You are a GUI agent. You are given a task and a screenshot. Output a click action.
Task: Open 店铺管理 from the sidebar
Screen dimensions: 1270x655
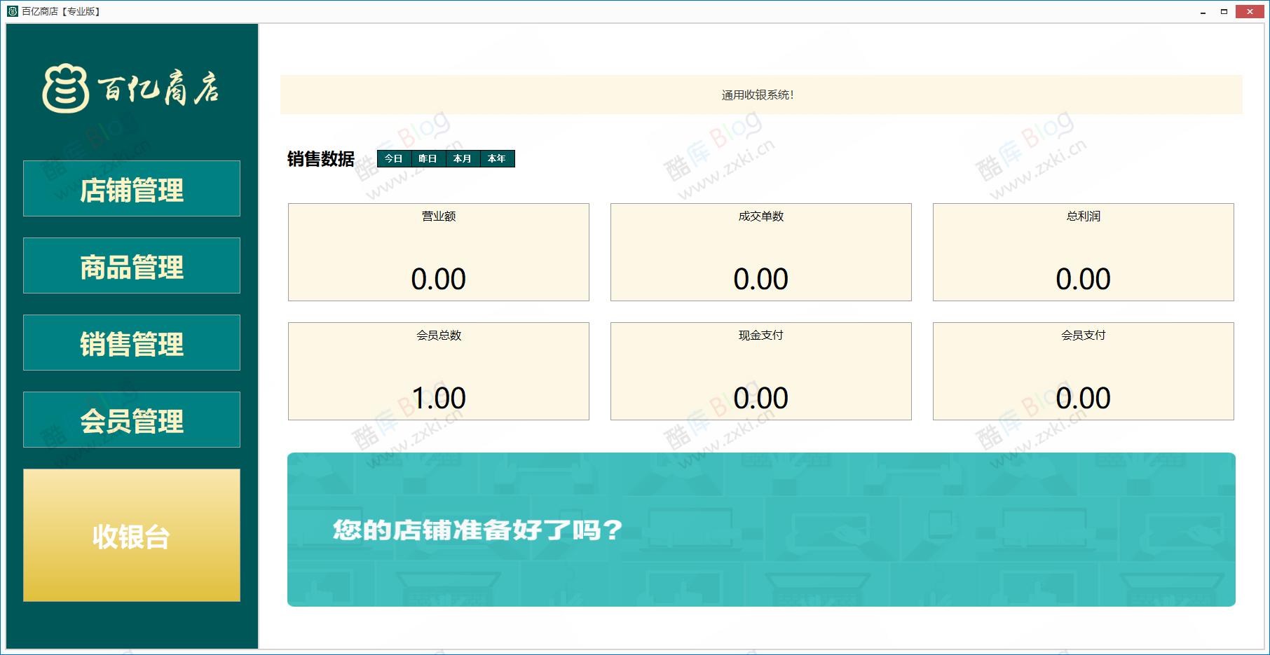pos(131,188)
